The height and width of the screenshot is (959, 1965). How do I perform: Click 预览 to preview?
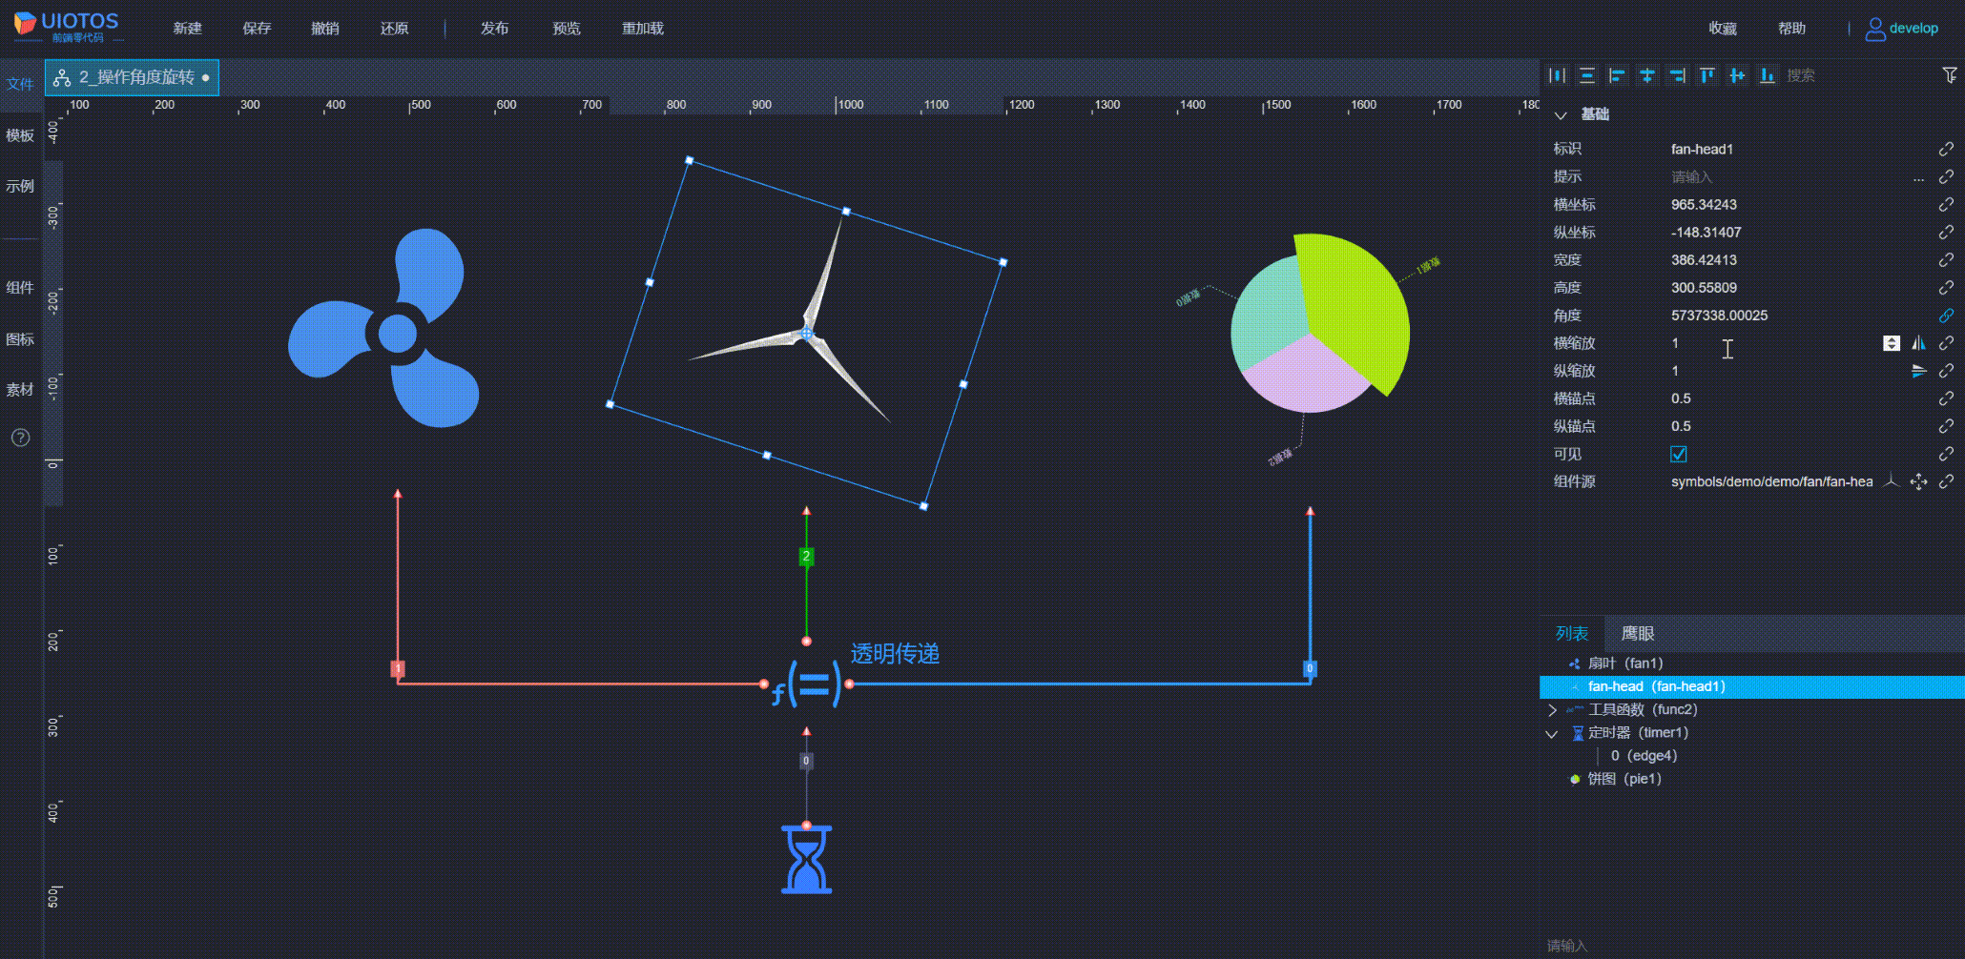pos(567,29)
